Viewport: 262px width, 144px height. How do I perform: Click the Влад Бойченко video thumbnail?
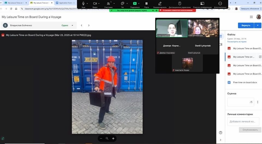(172, 28)
